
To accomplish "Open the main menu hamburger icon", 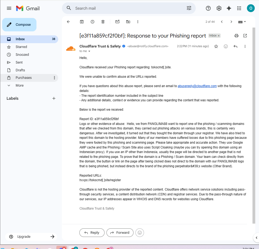I will click(x=9, y=8).
